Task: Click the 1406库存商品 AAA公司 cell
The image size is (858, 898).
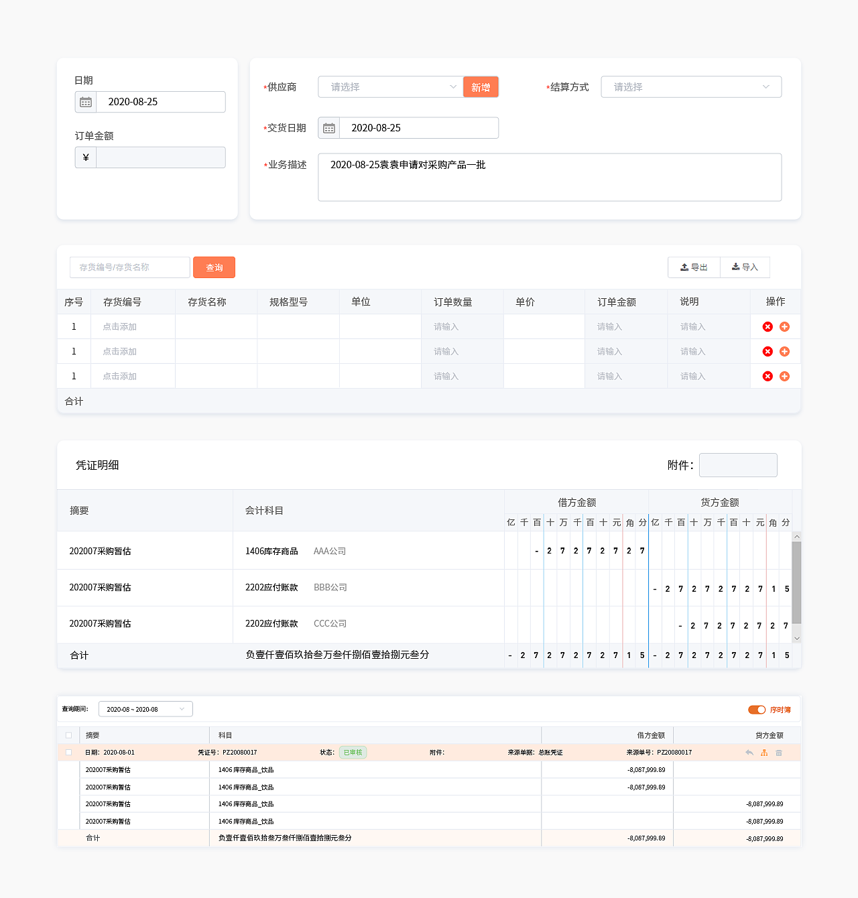Action: (369, 551)
